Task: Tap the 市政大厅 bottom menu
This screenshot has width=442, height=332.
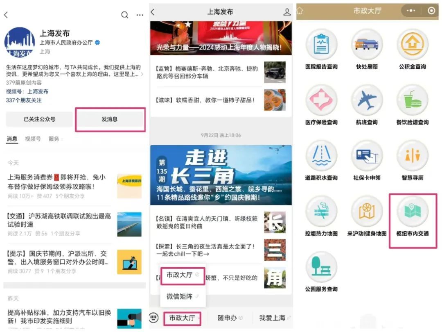Action: [182, 318]
